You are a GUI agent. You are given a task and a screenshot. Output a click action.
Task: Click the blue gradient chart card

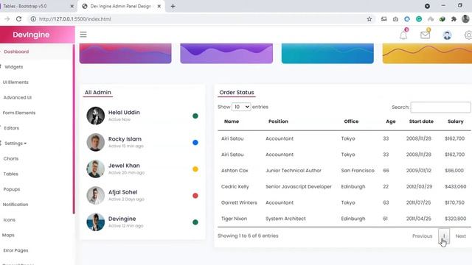tap(327, 54)
